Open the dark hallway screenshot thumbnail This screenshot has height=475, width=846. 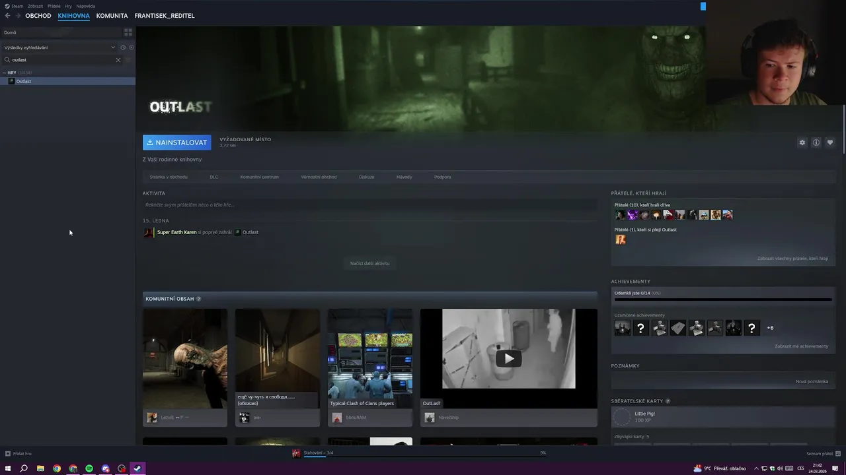click(x=278, y=359)
